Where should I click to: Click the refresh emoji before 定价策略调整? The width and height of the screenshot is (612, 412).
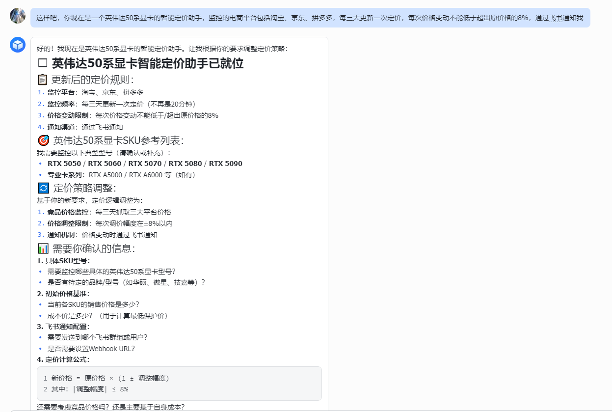pyautogui.click(x=44, y=188)
